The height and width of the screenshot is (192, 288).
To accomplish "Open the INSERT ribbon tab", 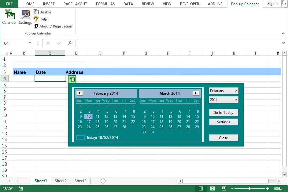I will pyautogui.click(x=49, y=4).
